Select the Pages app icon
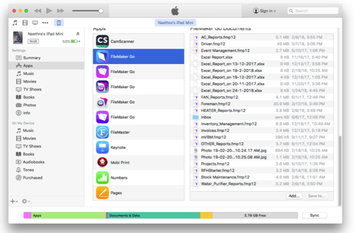The height and width of the screenshot is (233, 354). 102,192
